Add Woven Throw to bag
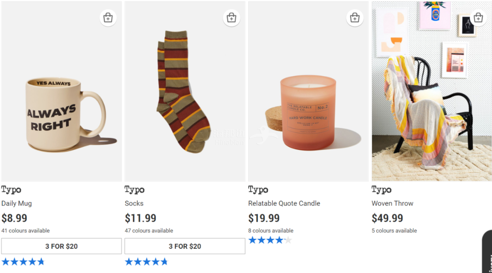The width and height of the screenshot is (492, 273). (478, 18)
